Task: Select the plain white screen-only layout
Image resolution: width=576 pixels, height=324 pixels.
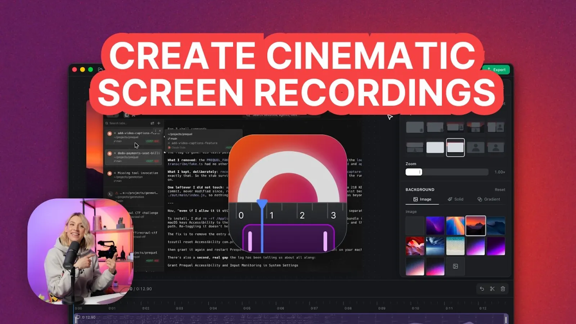Action: coord(435,147)
